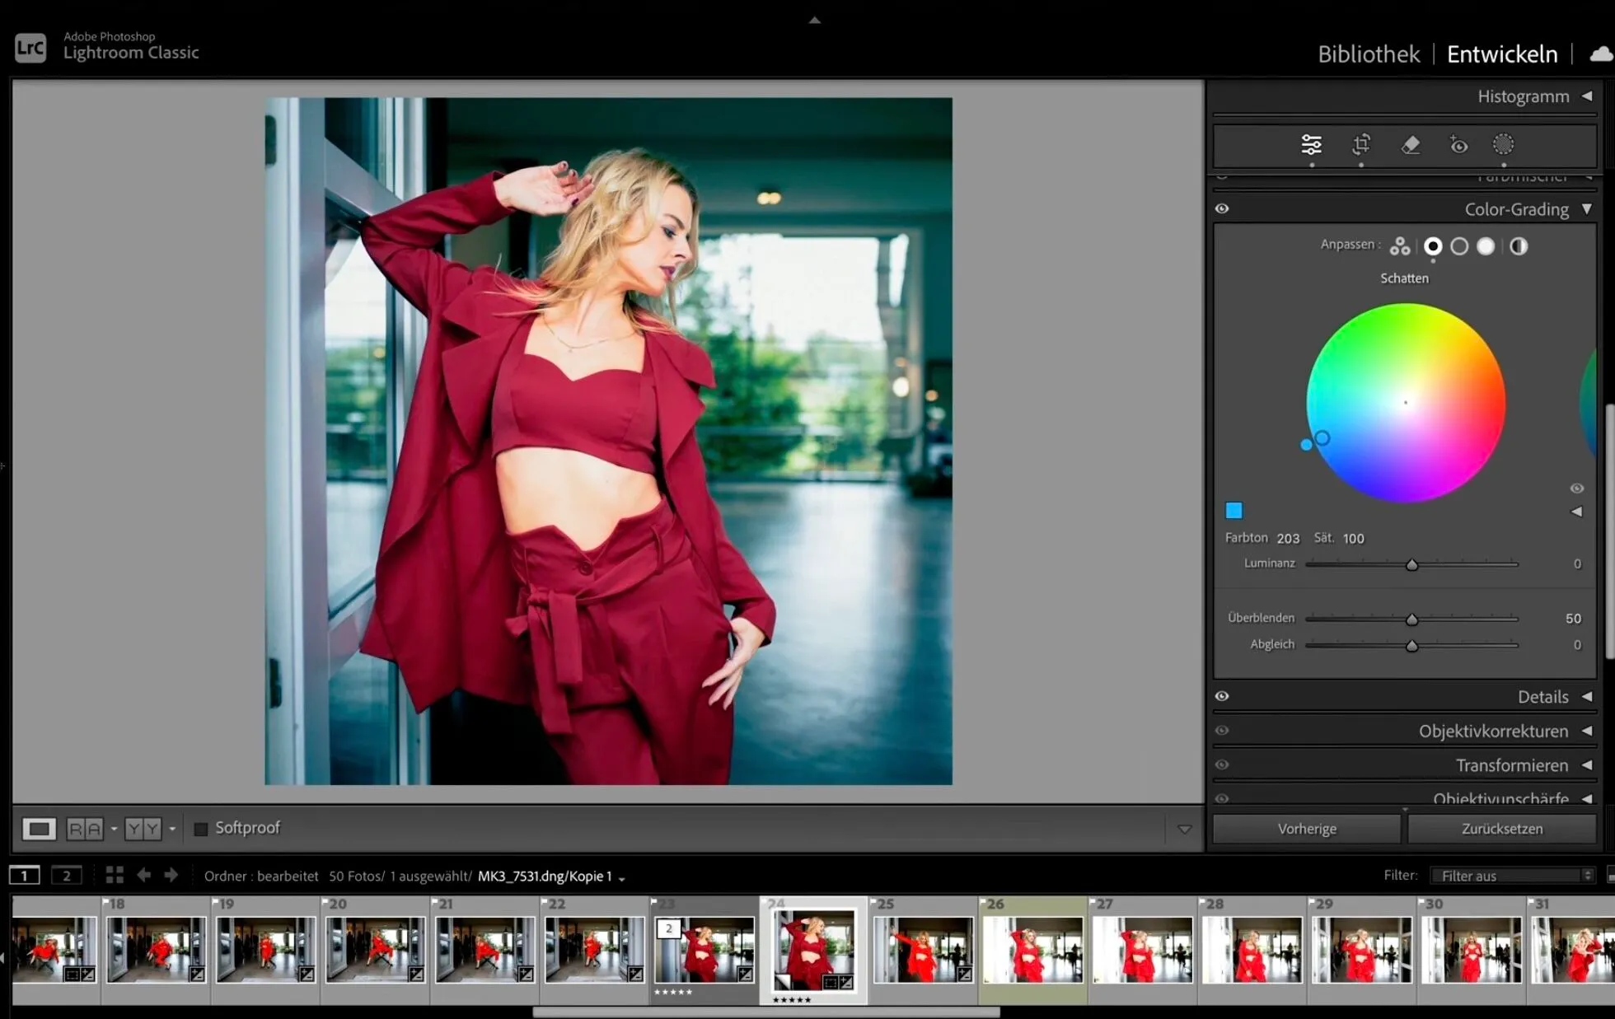The width and height of the screenshot is (1615, 1019).
Task: Enable the Softproof checkbox
Action: (x=200, y=828)
